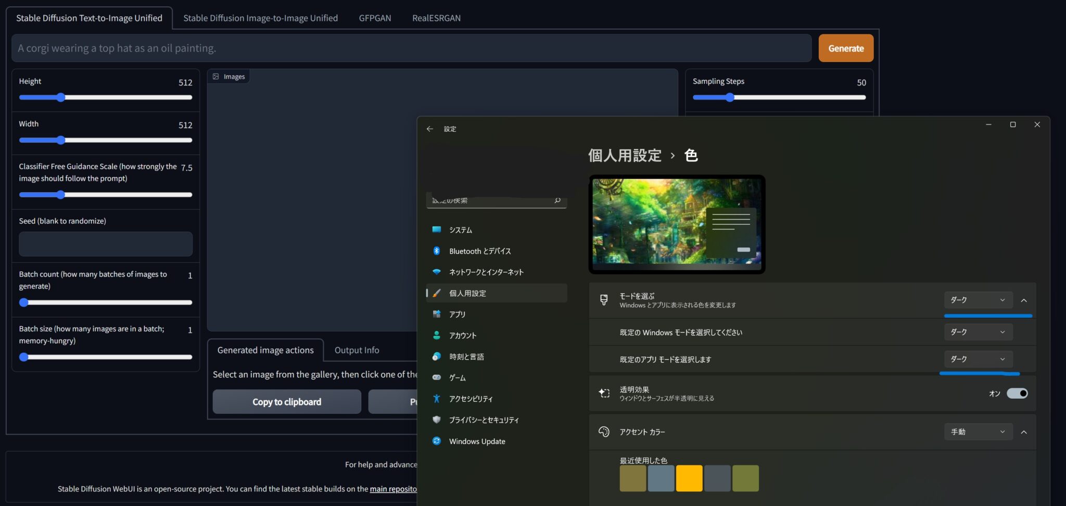Image resolution: width=1066 pixels, height=506 pixels.
Task: Click the Time and language globe icon
Action: 437,357
